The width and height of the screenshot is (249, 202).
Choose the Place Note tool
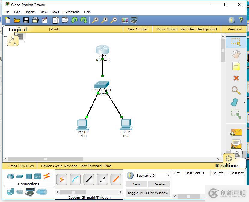236,66
